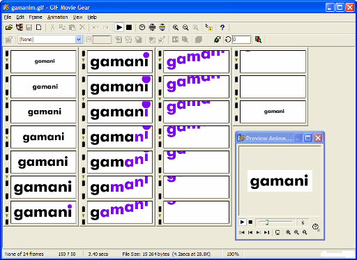Click the yellow tag properties icon

(208, 27)
